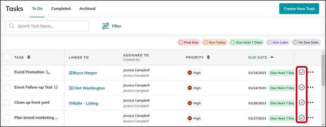Mark Plan brand marketing task complete
The width and height of the screenshot is (326, 127).
[x=301, y=117]
